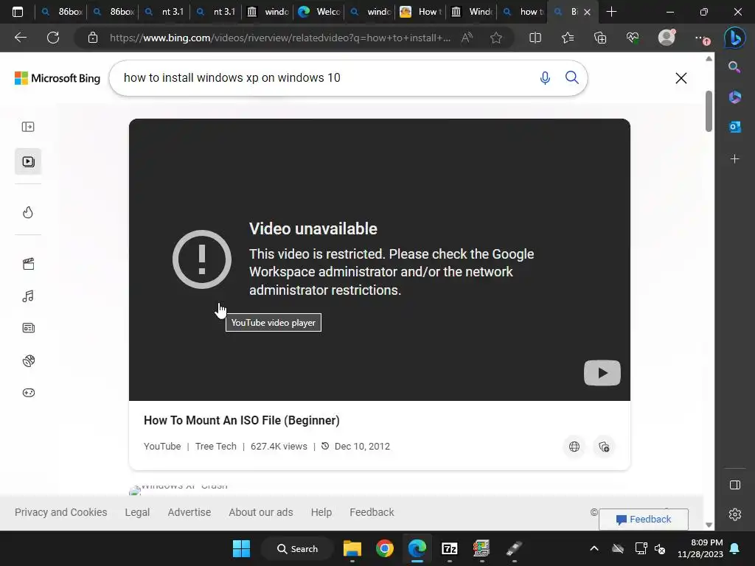Viewport: 755px width, 566px height.
Task: Open News icon in left rail
Action: pos(29,328)
